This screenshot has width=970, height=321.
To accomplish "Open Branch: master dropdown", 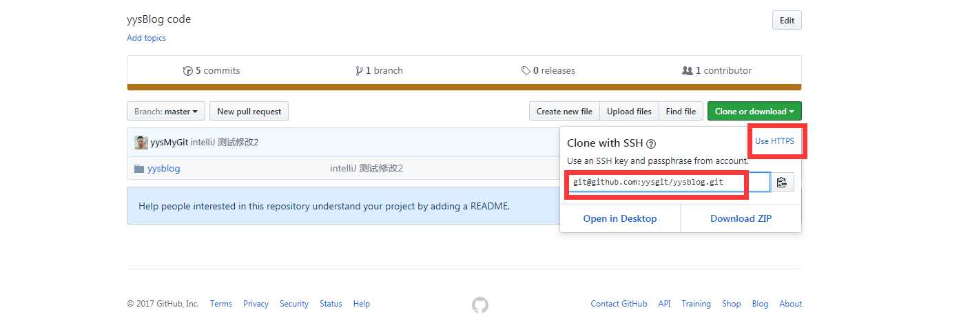I will (166, 111).
